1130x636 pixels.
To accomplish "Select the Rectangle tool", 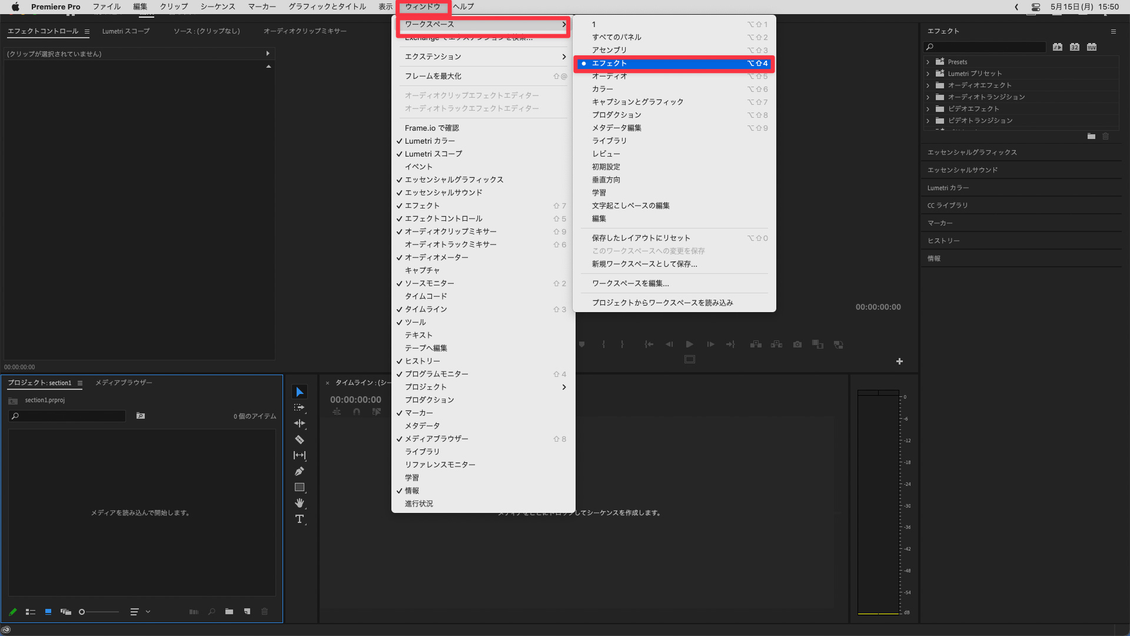I will (300, 487).
